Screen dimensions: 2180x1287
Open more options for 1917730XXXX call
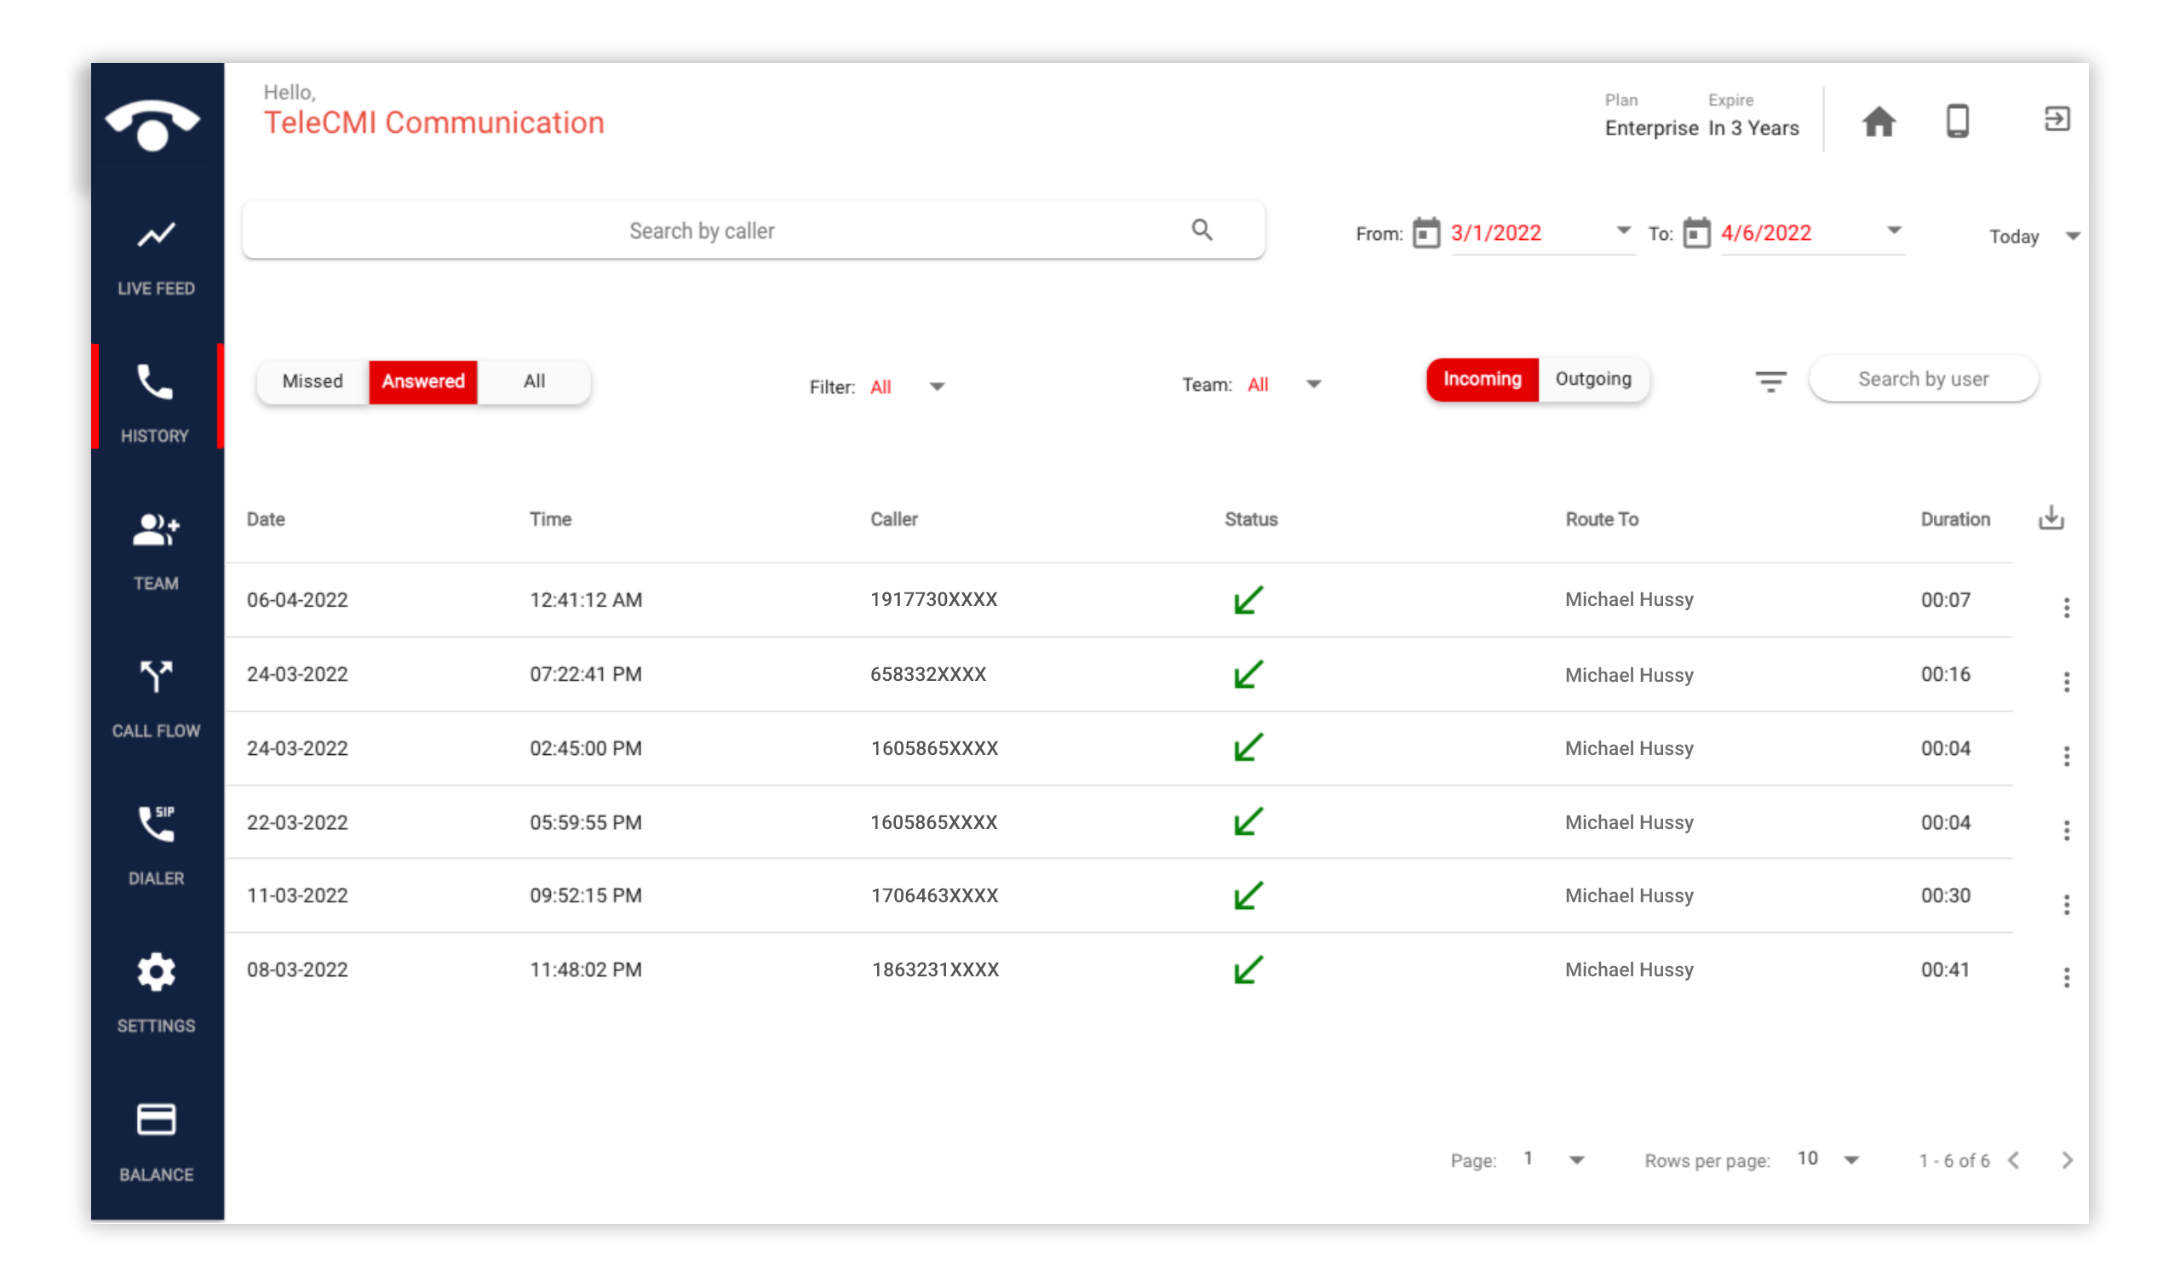2067,608
